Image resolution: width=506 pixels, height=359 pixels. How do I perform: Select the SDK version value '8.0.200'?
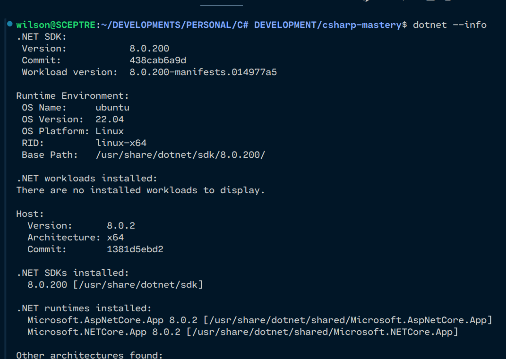click(x=149, y=48)
